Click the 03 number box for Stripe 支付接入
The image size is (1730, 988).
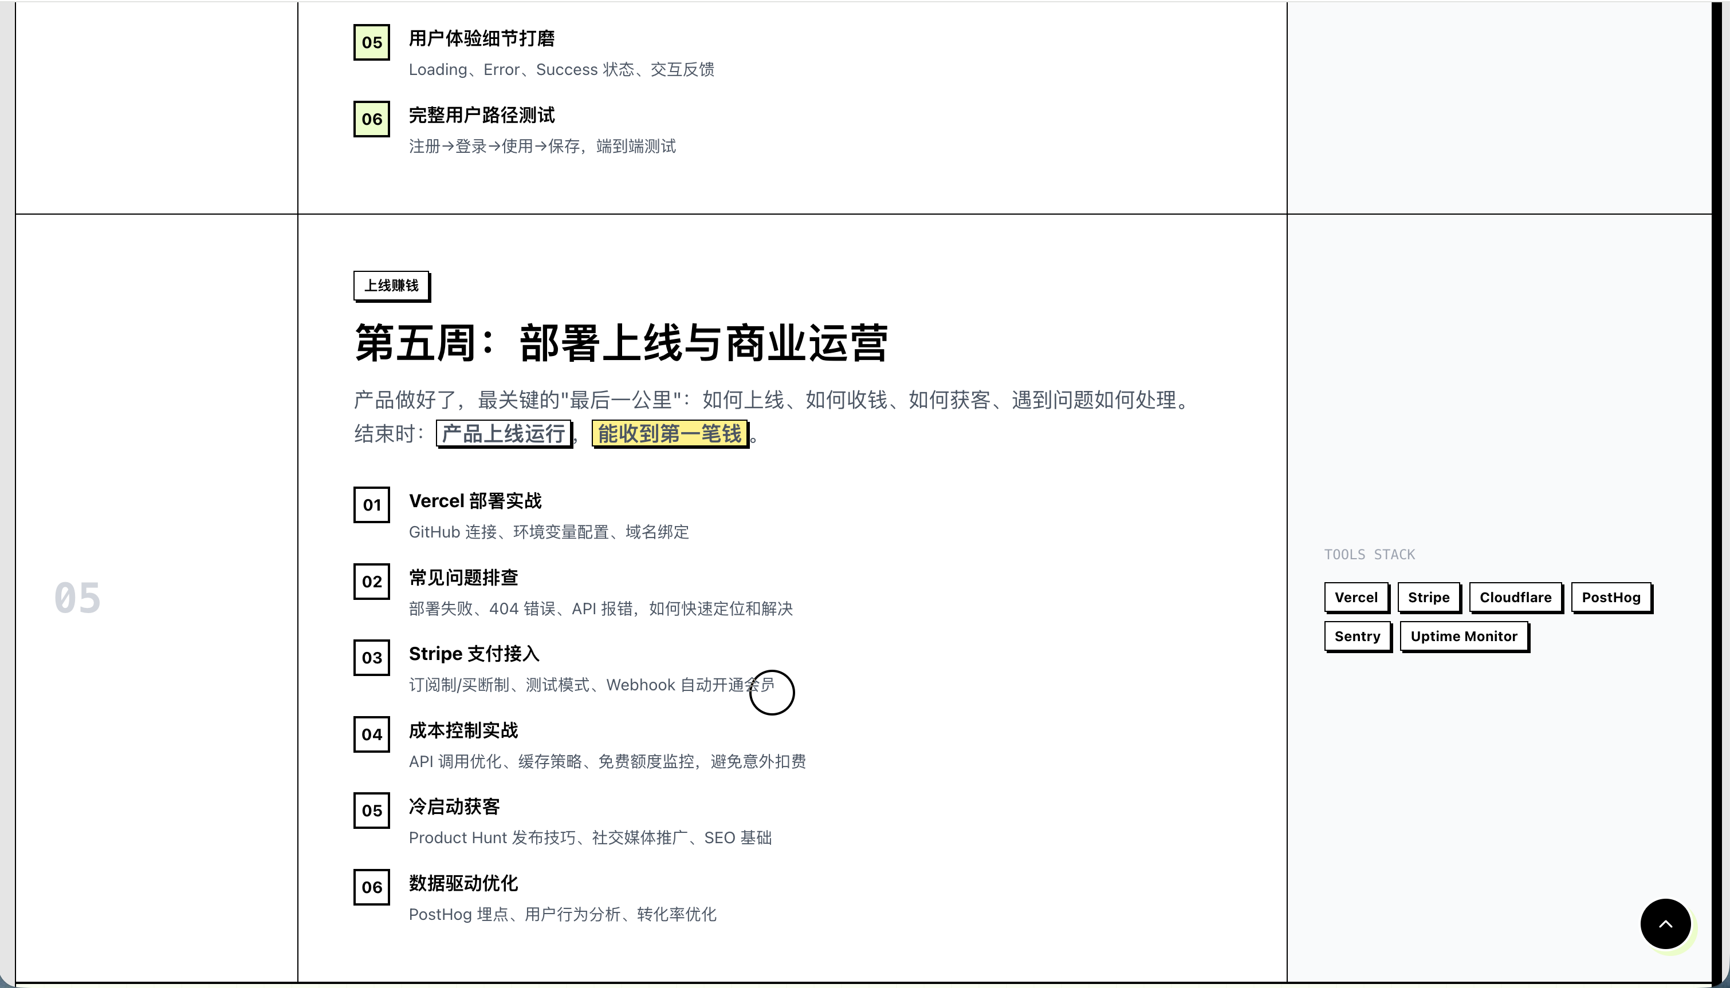click(371, 658)
